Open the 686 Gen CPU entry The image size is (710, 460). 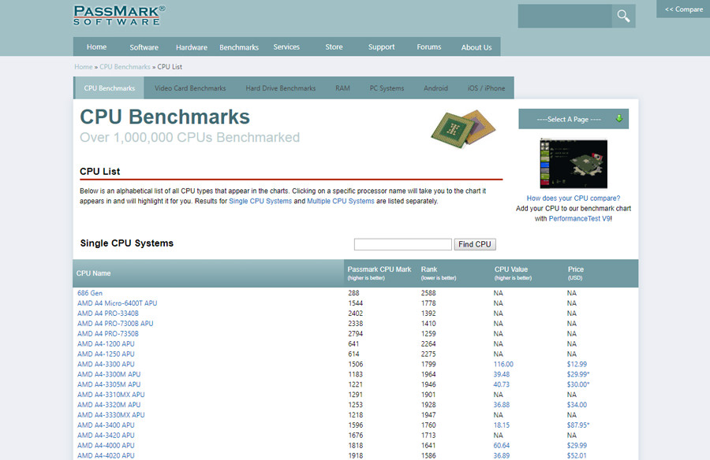point(90,293)
